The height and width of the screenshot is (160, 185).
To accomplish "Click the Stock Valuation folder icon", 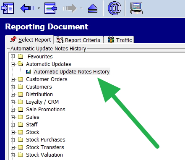I will click(x=21, y=155).
